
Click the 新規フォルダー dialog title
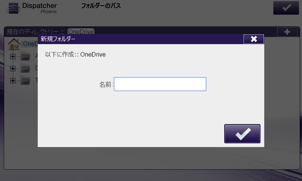click(x=58, y=39)
